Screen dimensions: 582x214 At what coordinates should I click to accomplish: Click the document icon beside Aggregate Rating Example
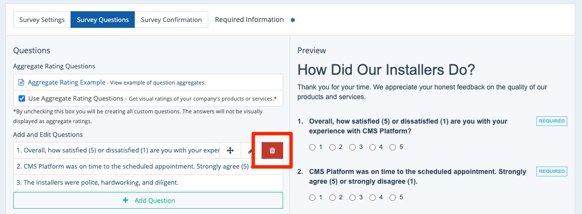21,82
